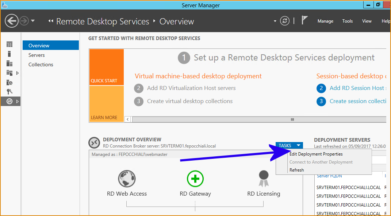The height and width of the screenshot is (216, 391).
Task: Click Add RD Virtualization Host servers text
Action: click(191, 88)
